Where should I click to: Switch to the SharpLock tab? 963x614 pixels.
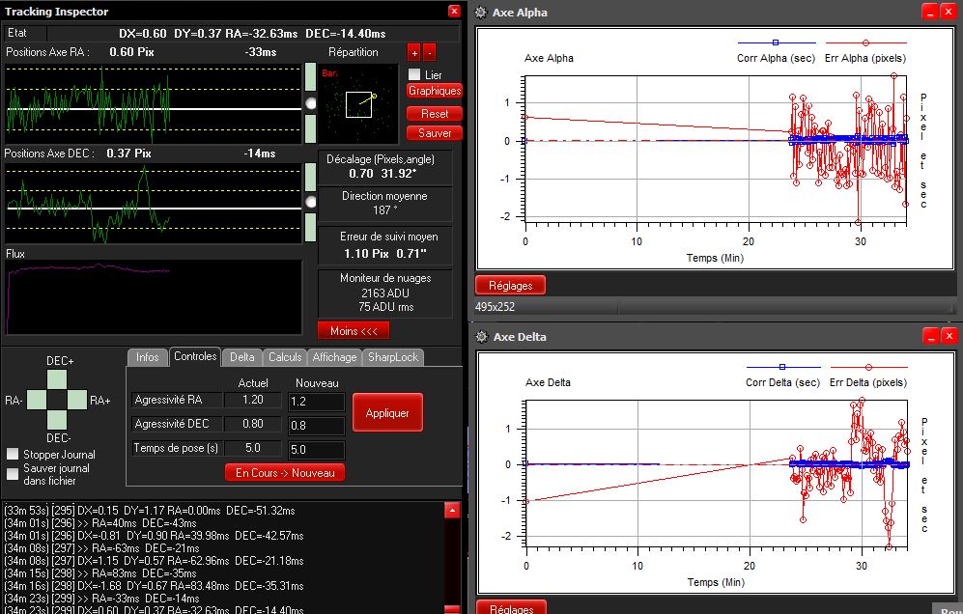392,357
